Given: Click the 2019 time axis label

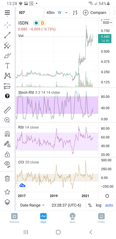Looking at the screenshot, I should click(54, 196).
